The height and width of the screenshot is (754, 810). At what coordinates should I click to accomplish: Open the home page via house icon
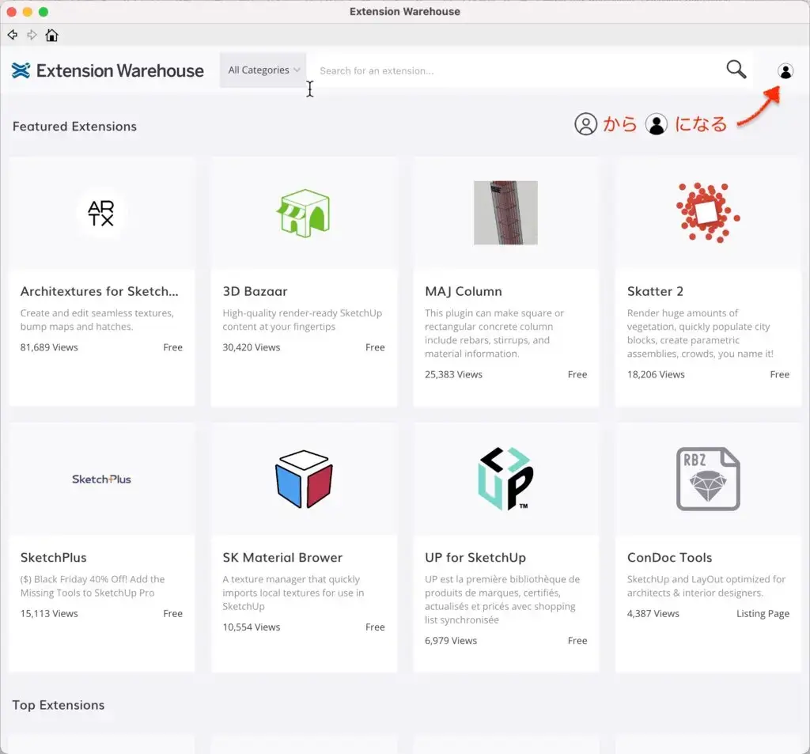pos(51,35)
